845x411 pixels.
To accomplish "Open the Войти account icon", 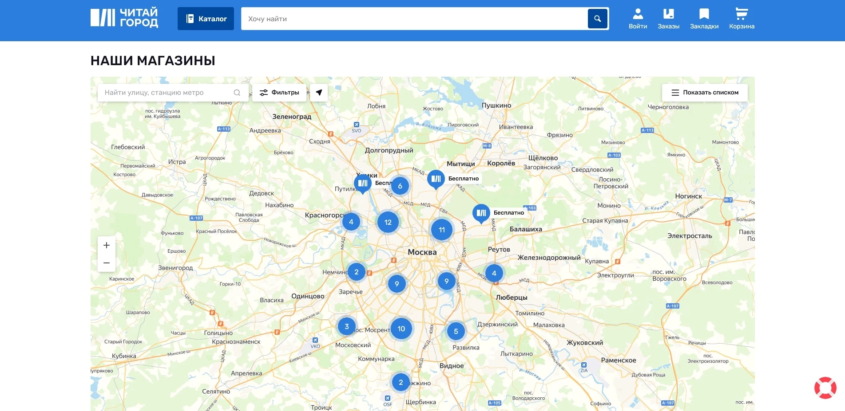I will pos(638,19).
